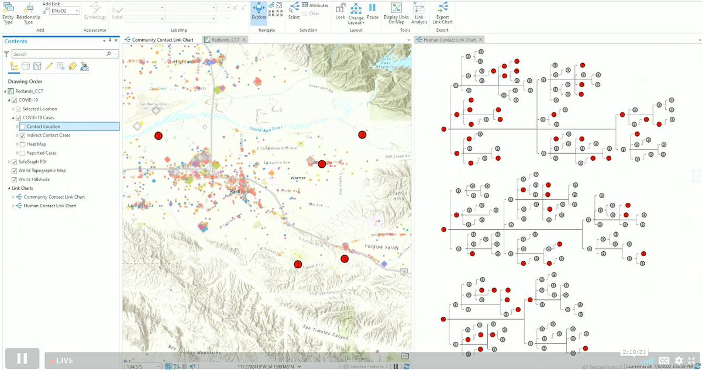Collapse the Link Charts section arrow
The height and width of the screenshot is (370, 702).
point(9,188)
